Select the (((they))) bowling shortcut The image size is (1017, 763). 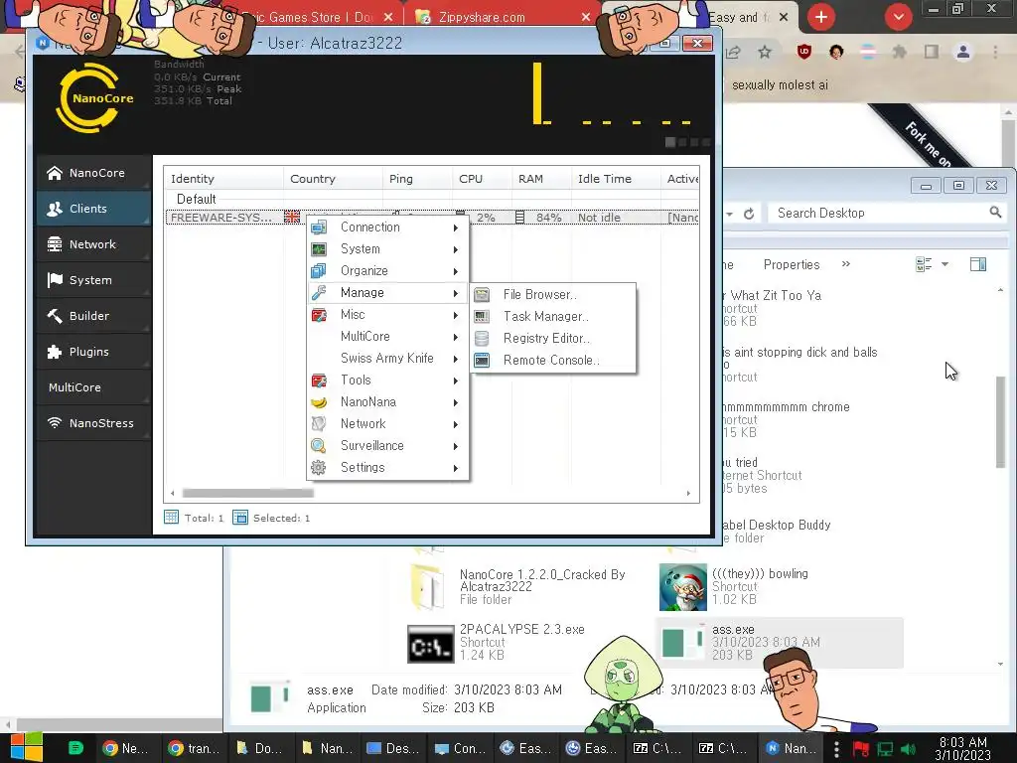pyautogui.click(x=735, y=586)
